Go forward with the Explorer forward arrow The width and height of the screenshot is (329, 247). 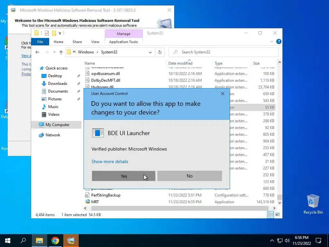[x=47, y=52]
